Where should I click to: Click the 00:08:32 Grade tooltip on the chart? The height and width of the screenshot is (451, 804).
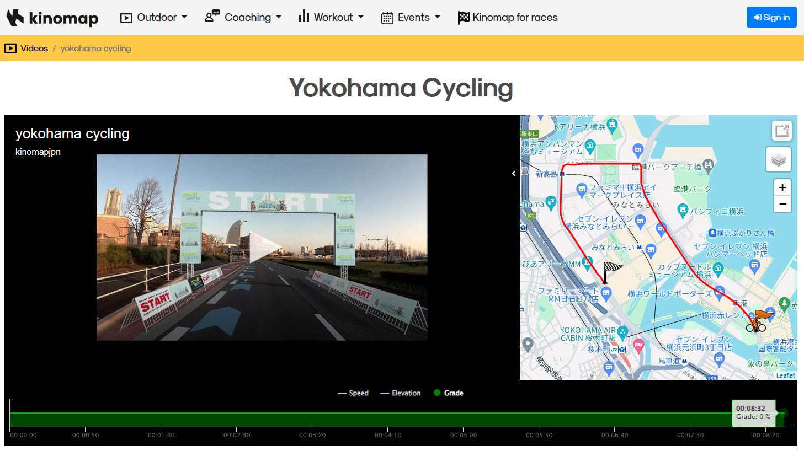coord(753,412)
